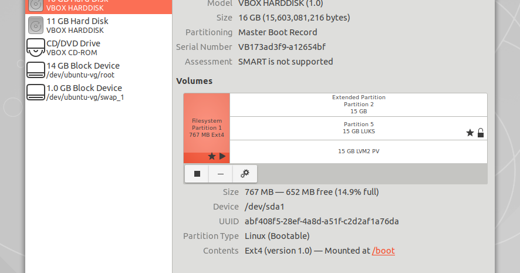Select CD/DVD Drive VBOX CD-ROM entry
This screenshot has height=273, width=520.
[99, 48]
